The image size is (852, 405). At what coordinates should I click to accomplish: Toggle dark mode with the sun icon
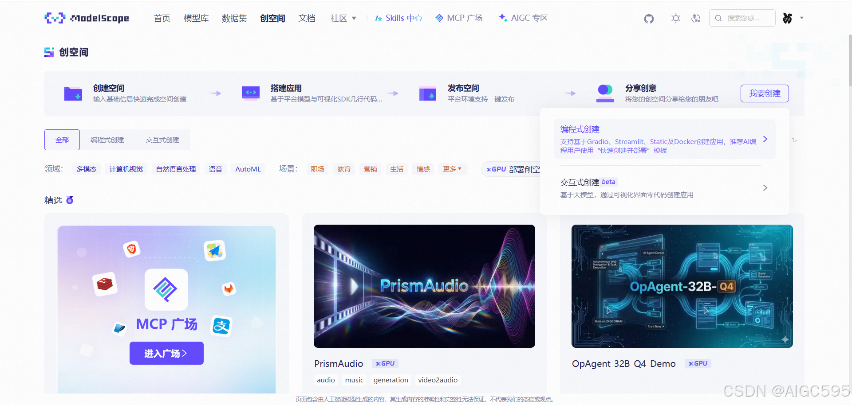pyautogui.click(x=675, y=18)
